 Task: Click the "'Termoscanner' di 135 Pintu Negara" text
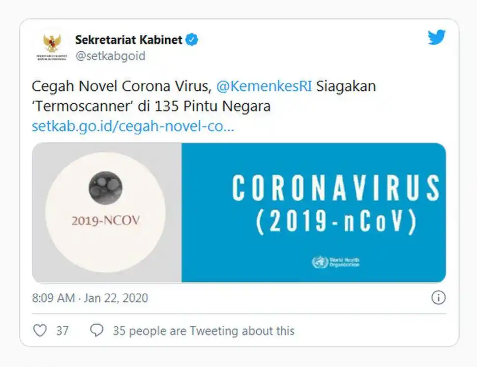tap(151, 106)
